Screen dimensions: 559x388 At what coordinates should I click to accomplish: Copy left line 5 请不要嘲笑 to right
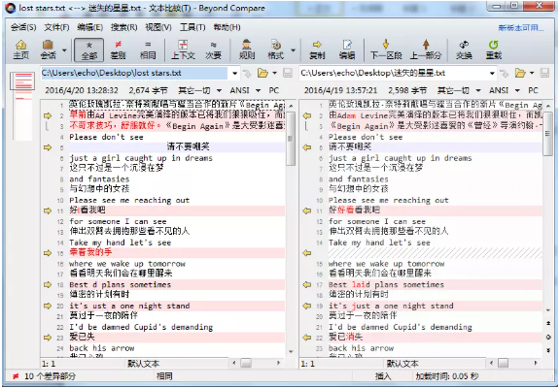click(x=48, y=147)
